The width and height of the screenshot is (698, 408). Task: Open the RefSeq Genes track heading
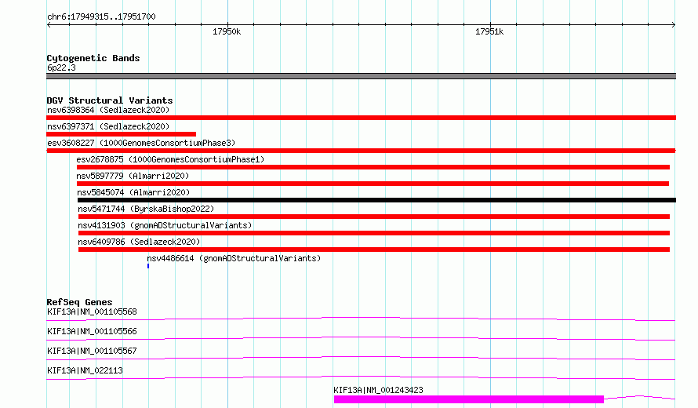[x=79, y=302]
